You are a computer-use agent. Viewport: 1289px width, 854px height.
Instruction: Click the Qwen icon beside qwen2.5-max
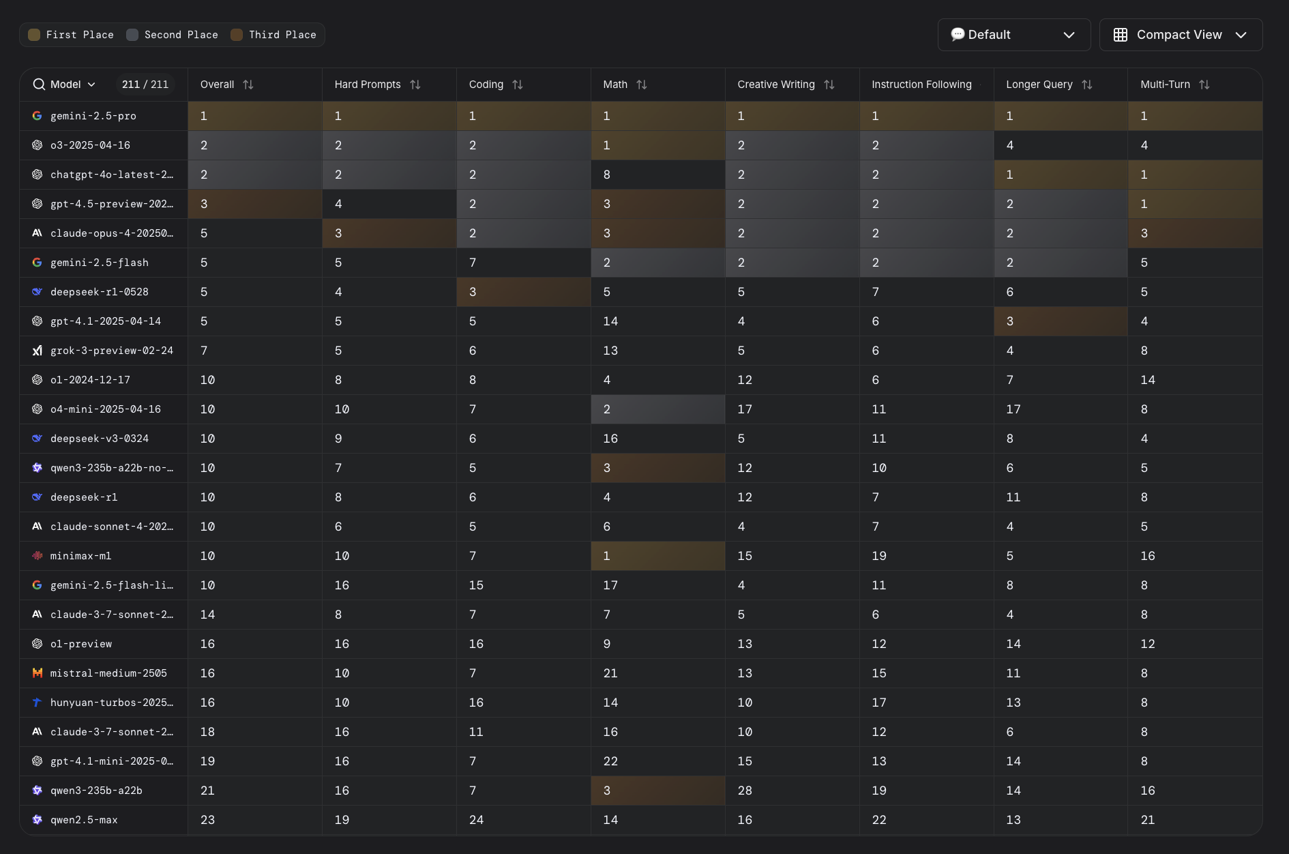38,820
